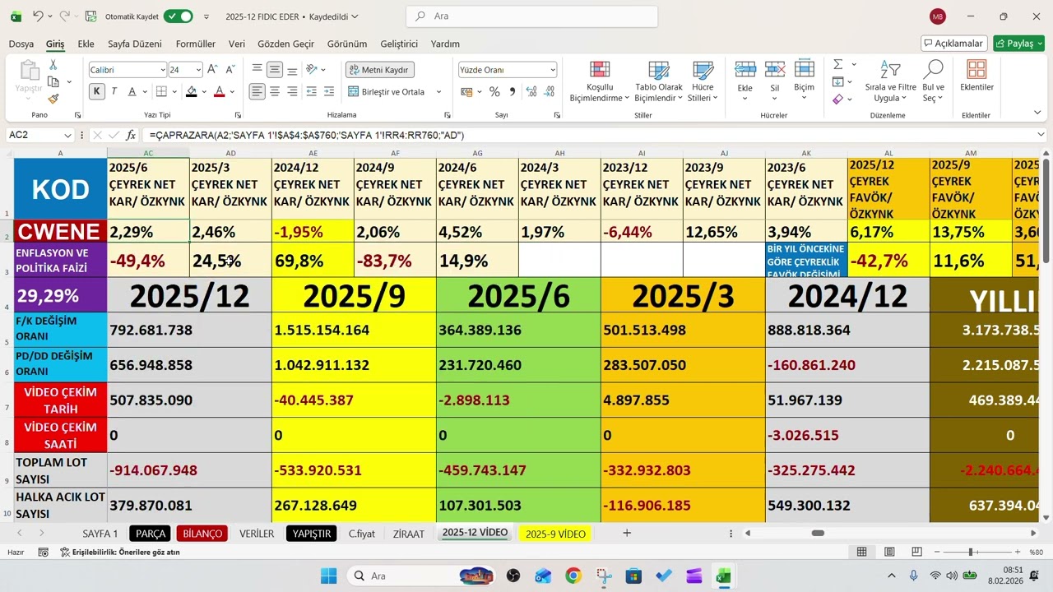Switch to 2025-9 VİDEO sheet tab

pos(555,534)
